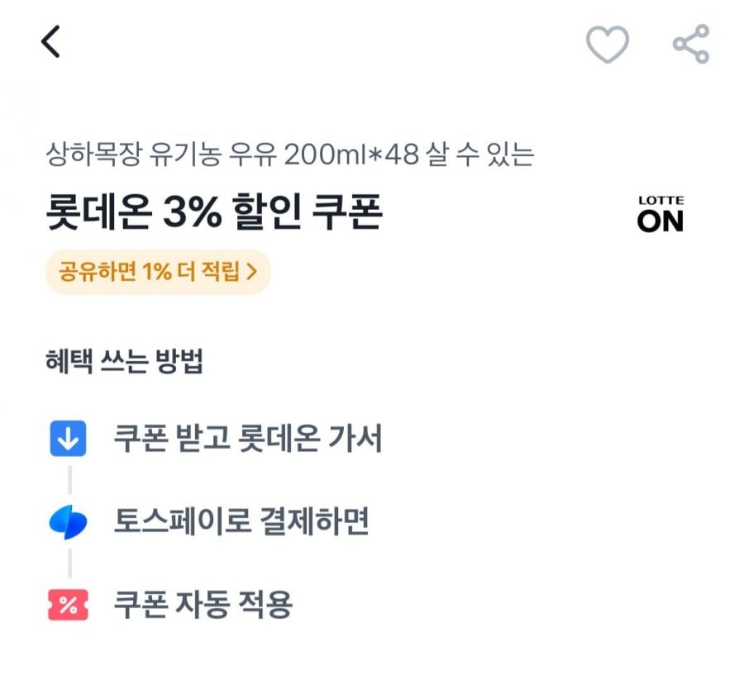This screenshot has width=744, height=680.
Task: Tap the word ON in the logo
Action: coord(661,221)
